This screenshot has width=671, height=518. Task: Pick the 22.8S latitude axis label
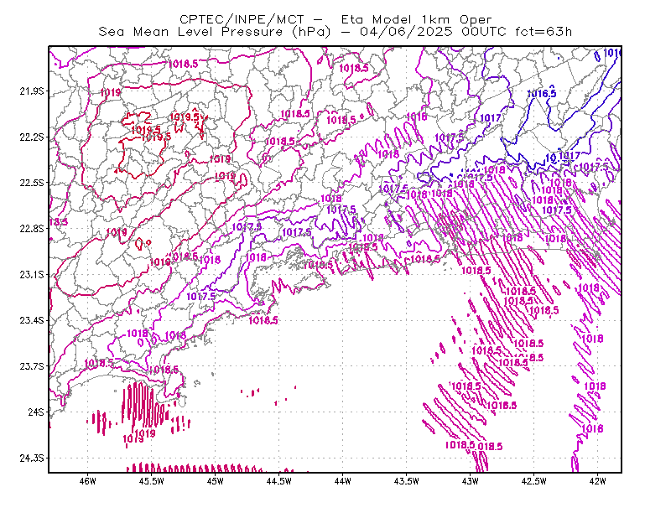pyautogui.click(x=32, y=229)
